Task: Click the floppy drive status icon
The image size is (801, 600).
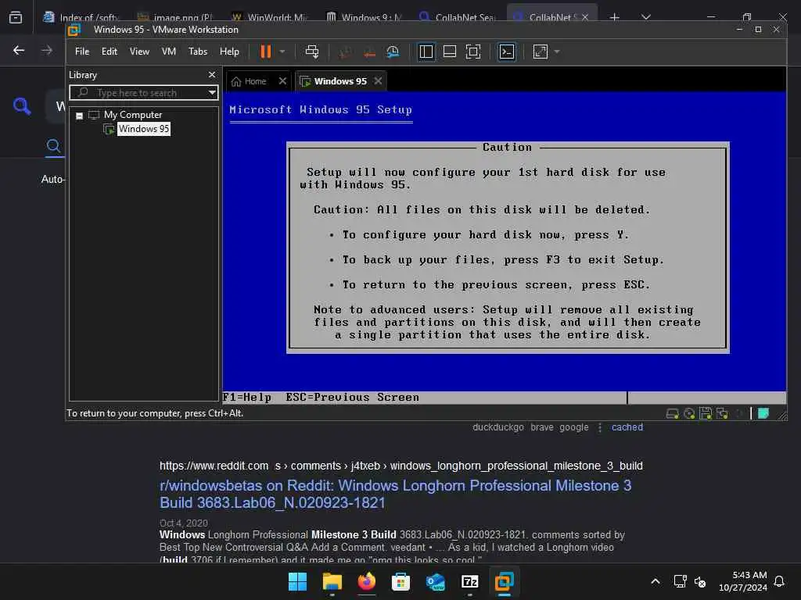Action: coord(706,414)
